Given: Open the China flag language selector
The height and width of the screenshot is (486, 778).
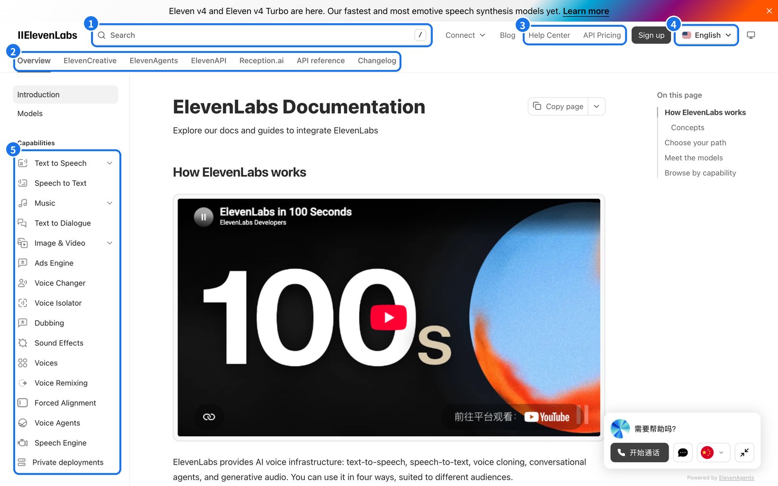Looking at the screenshot, I should coord(713,452).
